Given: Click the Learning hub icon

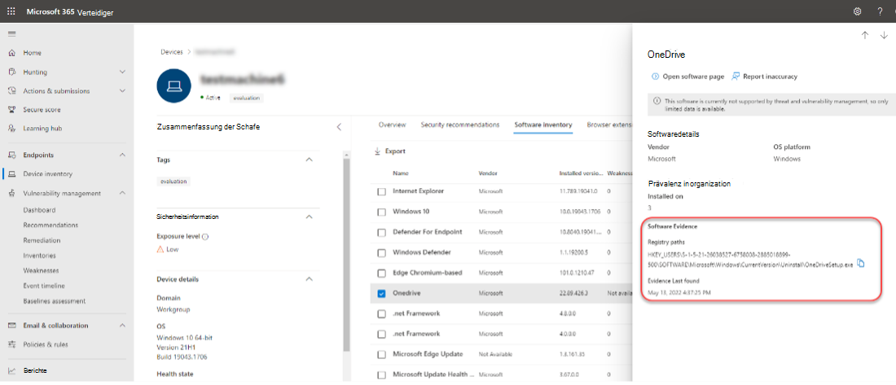Looking at the screenshot, I should (11, 129).
